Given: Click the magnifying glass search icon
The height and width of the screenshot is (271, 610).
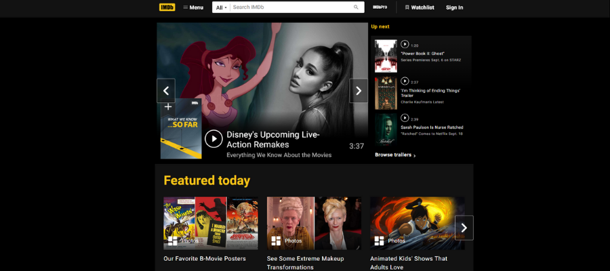Looking at the screenshot, I should coord(356,7).
